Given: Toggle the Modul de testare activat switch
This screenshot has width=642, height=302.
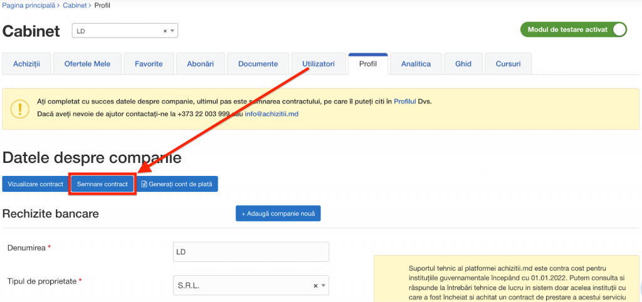Looking at the screenshot, I should (618, 30).
